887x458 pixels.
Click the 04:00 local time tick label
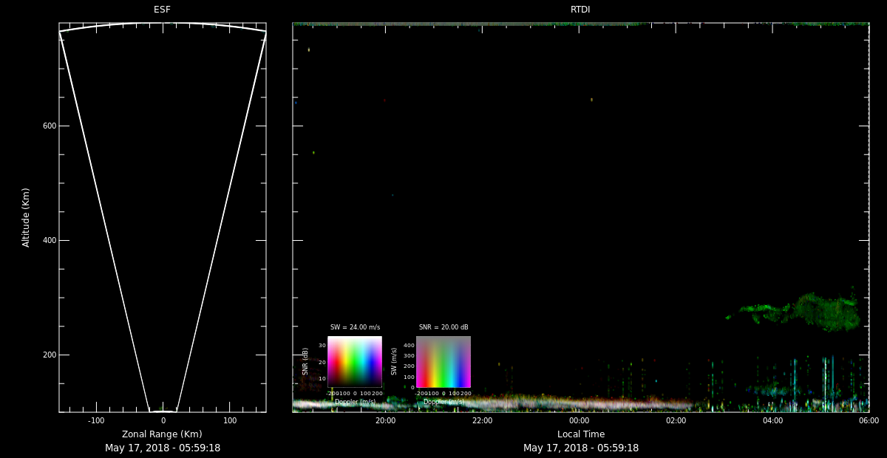772,420
